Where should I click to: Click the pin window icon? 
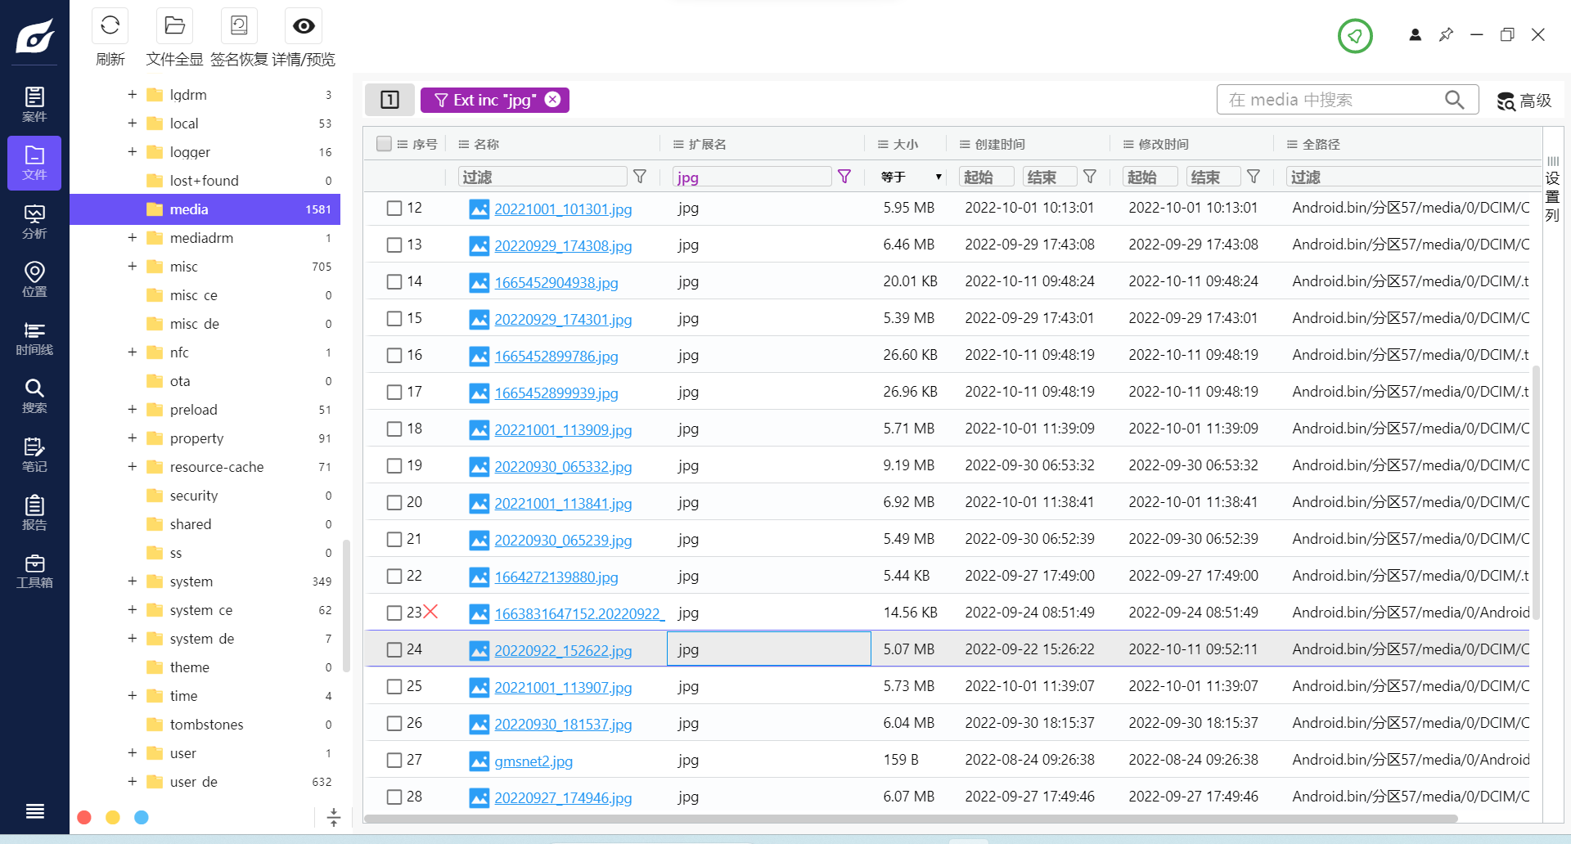pos(1446,34)
